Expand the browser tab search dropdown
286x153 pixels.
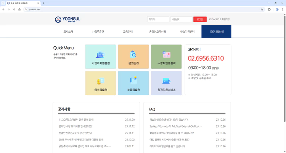pos(3,3)
